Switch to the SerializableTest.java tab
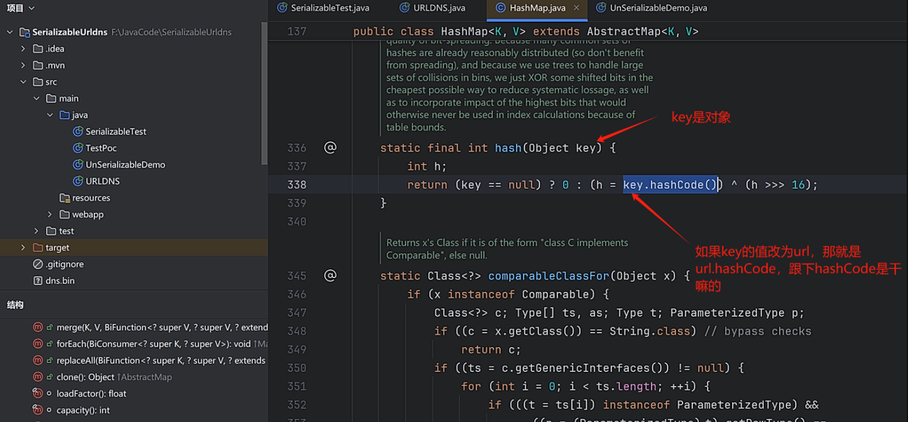Image resolution: width=908 pixels, height=422 pixels. [323, 8]
